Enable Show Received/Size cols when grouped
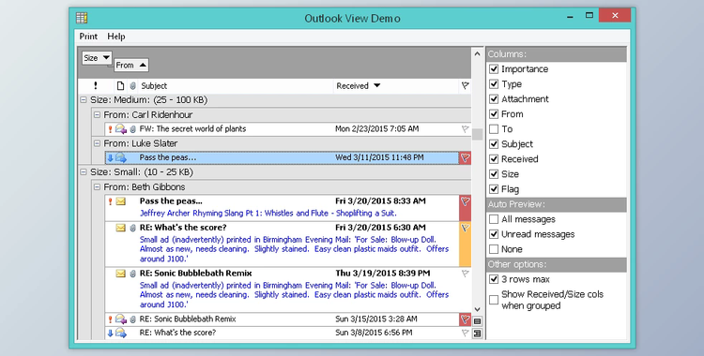 494,300
